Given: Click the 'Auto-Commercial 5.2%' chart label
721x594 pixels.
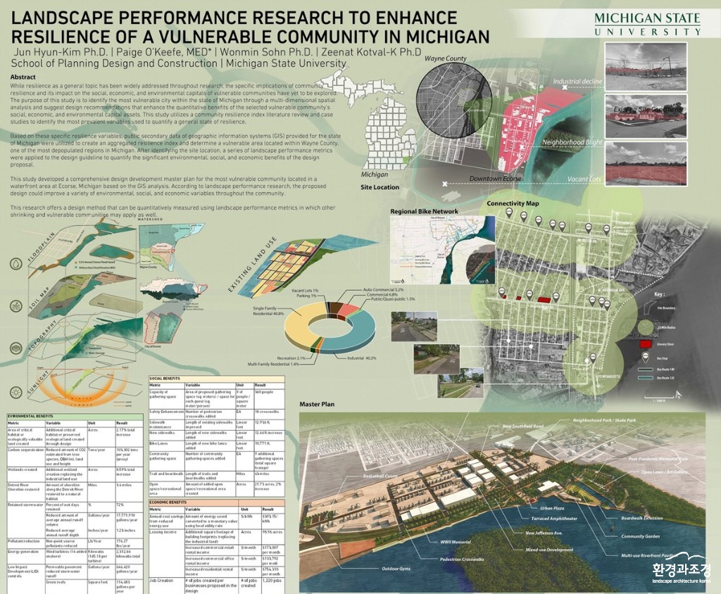Looking at the screenshot, I should click(383, 290).
